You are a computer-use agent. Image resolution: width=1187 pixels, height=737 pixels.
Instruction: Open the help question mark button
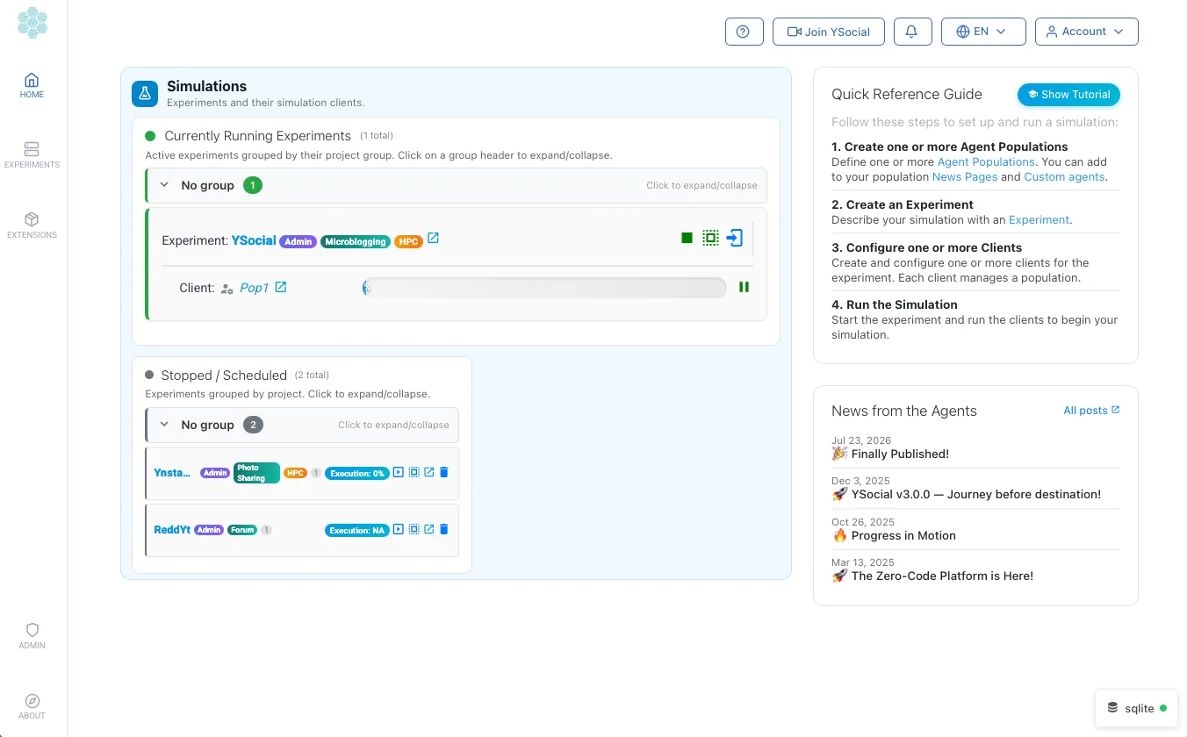pos(744,32)
